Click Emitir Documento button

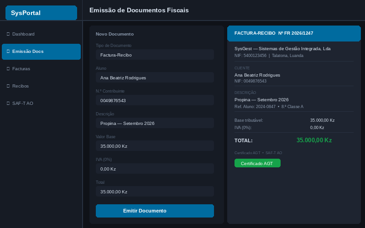tap(155, 211)
